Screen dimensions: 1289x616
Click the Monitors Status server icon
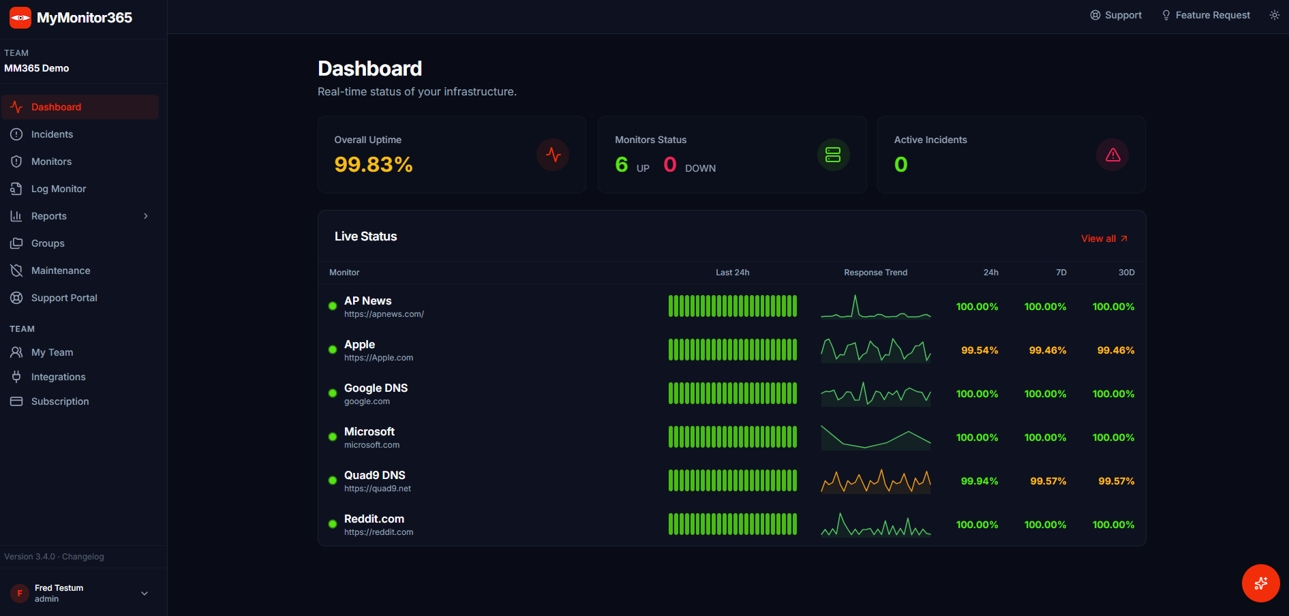click(833, 155)
